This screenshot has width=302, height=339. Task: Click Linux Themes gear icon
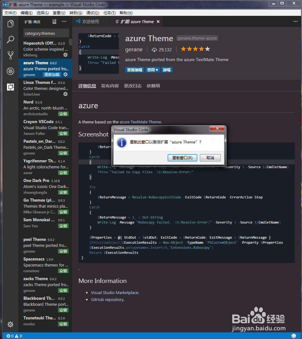point(65,94)
